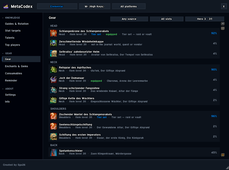The image size is (229, 170).
Task: Click the Seelenschlängelschiftung item icon
Action: coord(53,126)
